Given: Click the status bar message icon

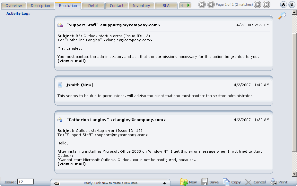Looking at the screenshot, I should [x=57, y=183].
